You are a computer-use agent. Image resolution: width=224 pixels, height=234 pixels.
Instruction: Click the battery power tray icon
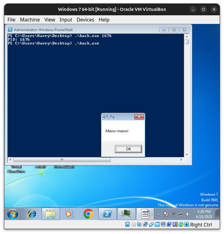point(173,214)
